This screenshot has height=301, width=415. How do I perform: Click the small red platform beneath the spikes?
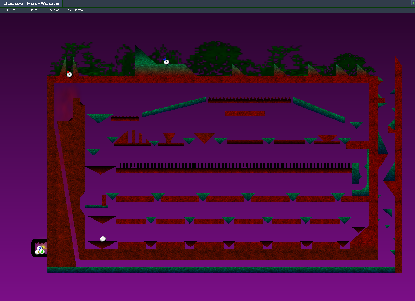pos(245,113)
